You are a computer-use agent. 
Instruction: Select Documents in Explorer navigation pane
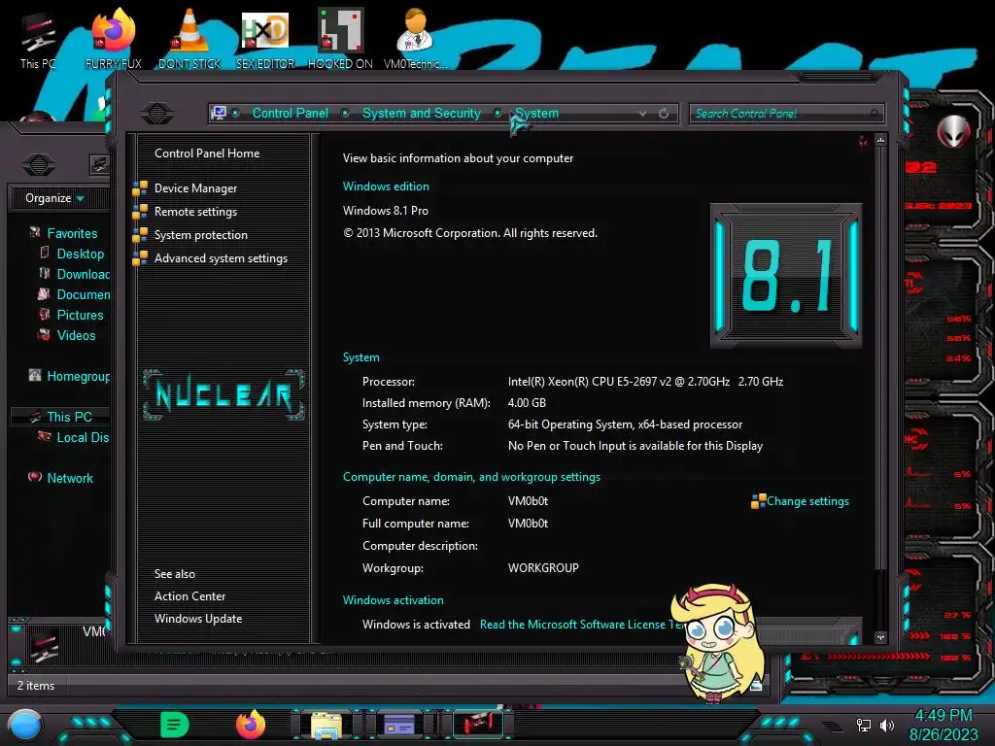click(x=83, y=294)
